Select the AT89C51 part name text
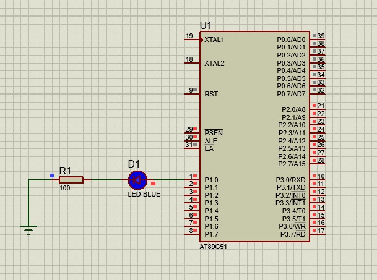Screen dimensions: 377x280 pyautogui.click(x=214, y=247)
